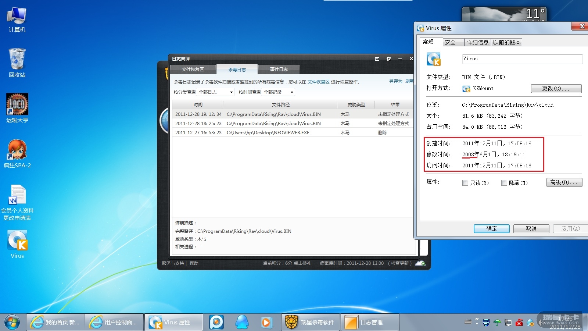588x331 pixels.
Task: Select the Virus file on the desktop
Action: 17,244
